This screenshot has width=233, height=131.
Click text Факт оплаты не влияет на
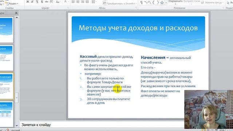coord(160,91)
